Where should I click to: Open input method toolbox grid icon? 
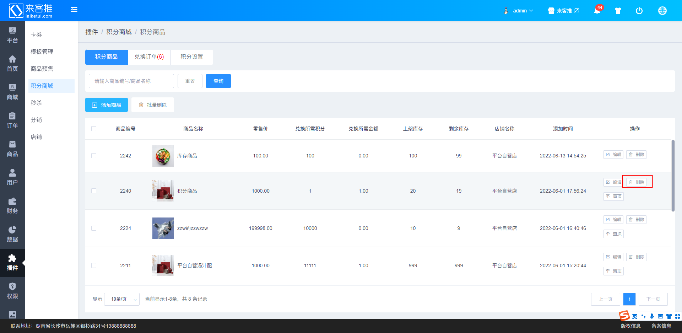click(677, 316)
